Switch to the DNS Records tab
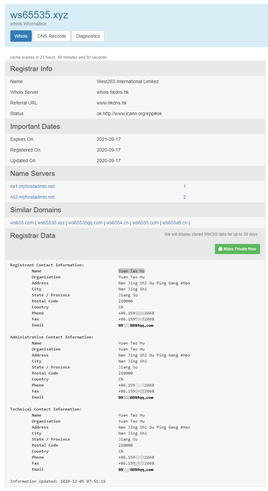 (52, 36)
